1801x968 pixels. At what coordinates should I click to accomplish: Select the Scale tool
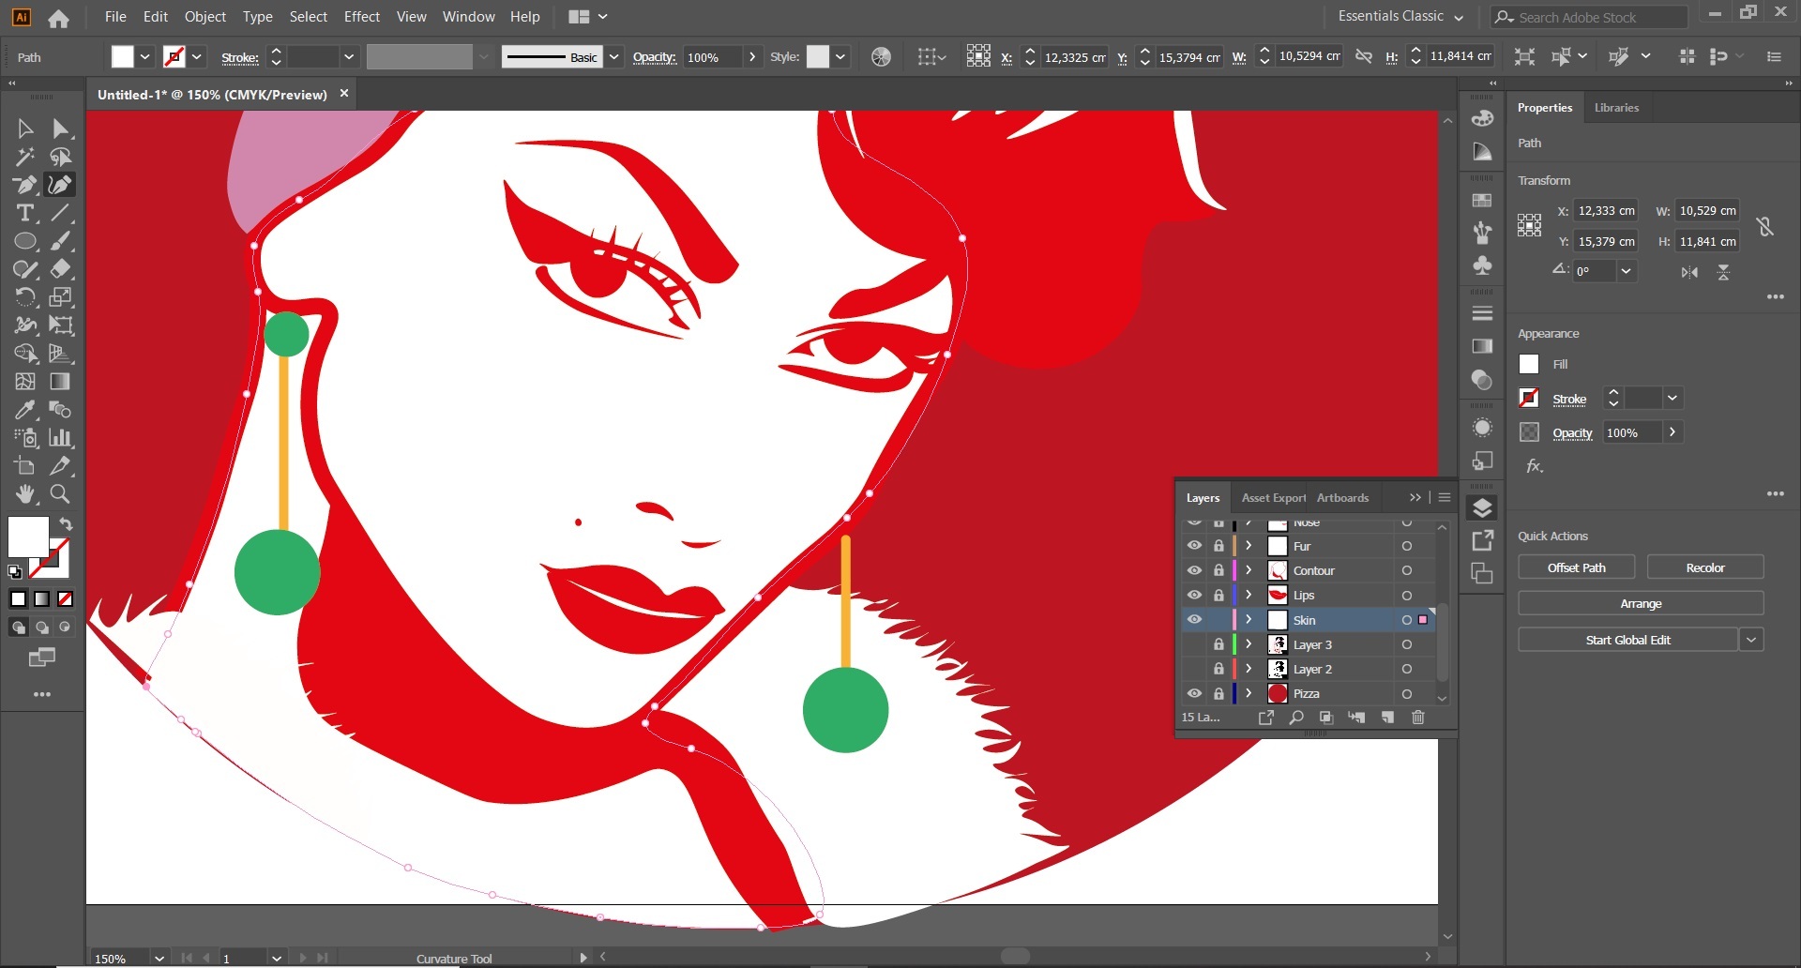pyautogui.click(x=61, y=297)
